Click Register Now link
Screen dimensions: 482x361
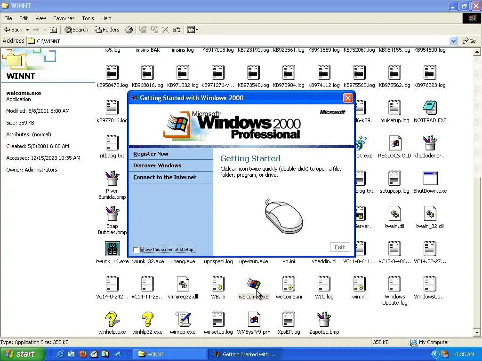pos(151,154)
